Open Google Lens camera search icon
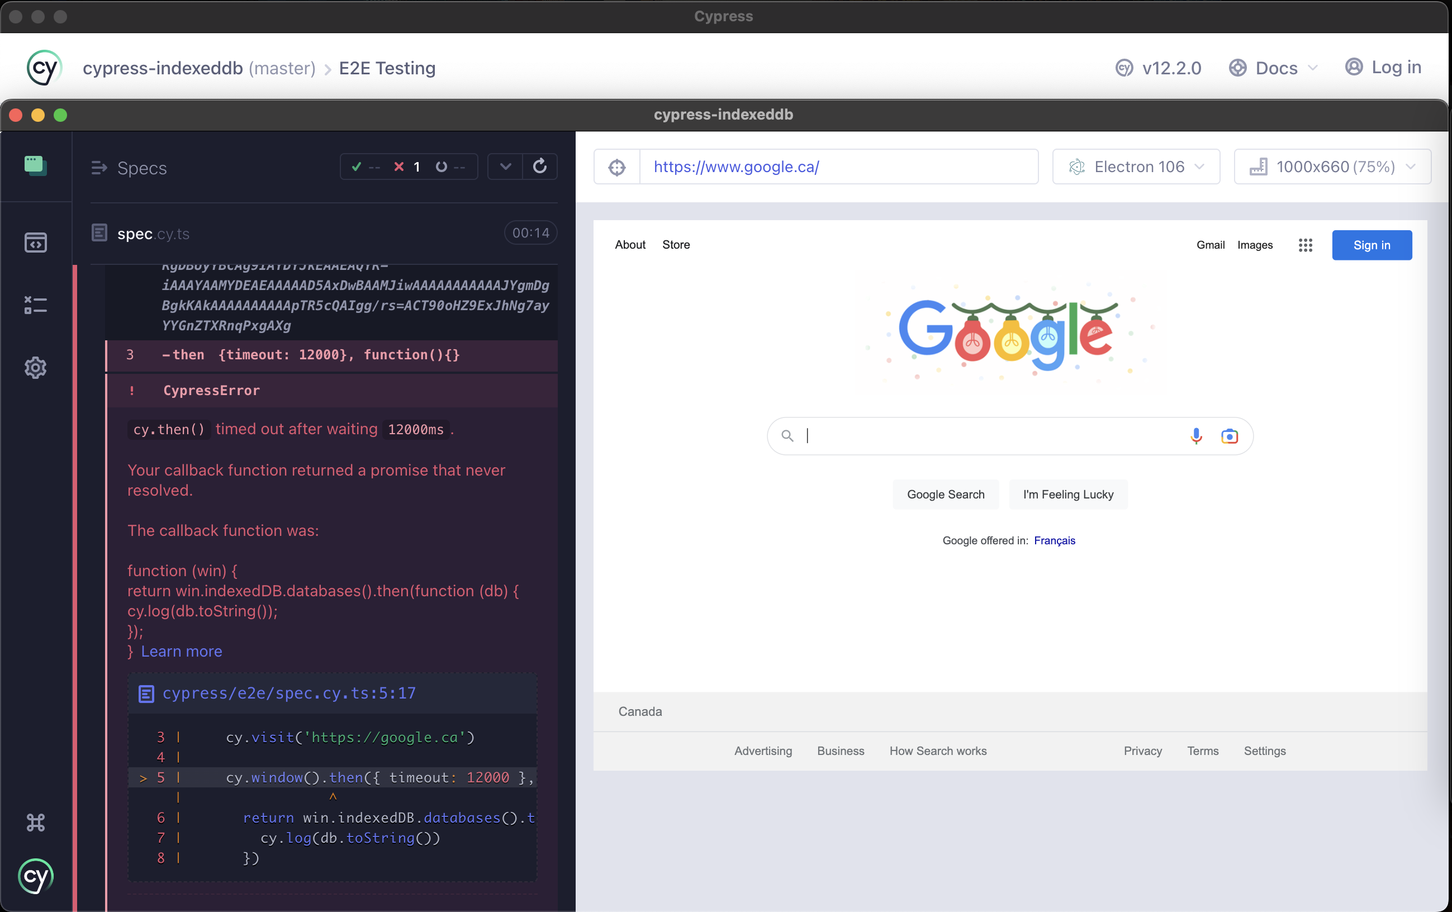Screen dimensions: 1452x912 [1230, 436]
